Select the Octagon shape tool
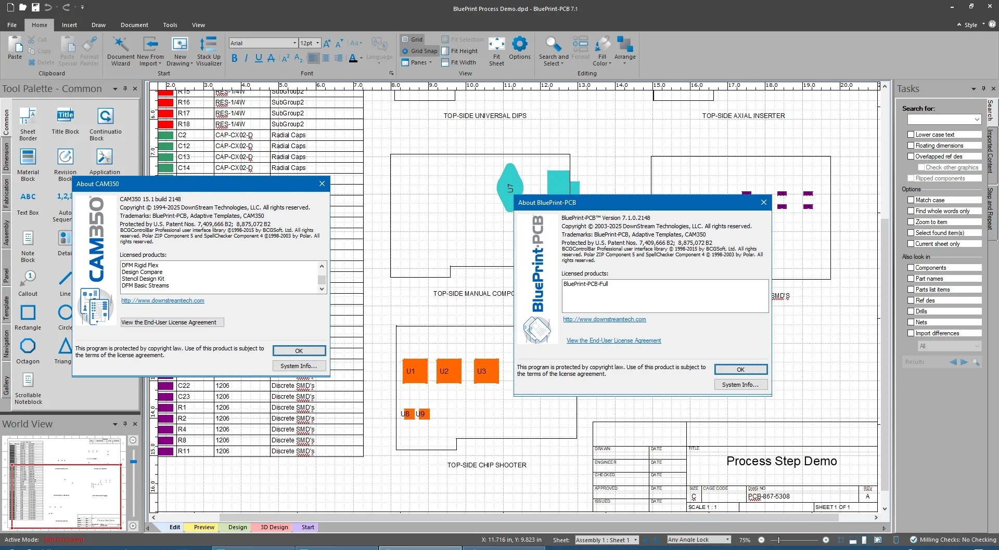Image resolution: width=999 pixels, height=550 pixels. coord(28,351)
